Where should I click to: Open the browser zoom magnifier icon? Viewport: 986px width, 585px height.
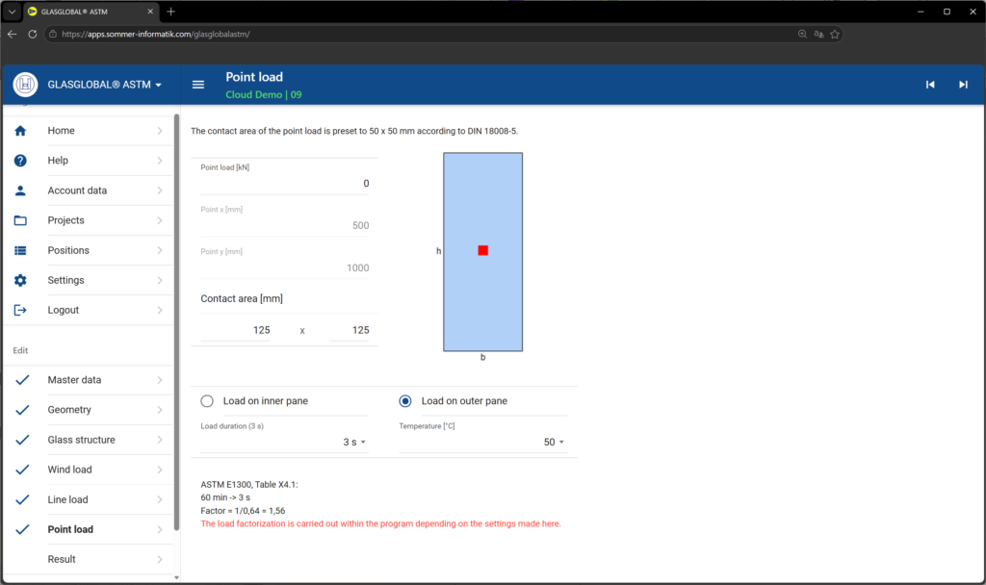point(802,34)
